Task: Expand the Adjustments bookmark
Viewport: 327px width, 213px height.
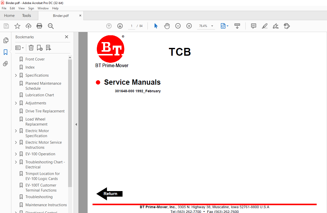Action: pos(16,103)
